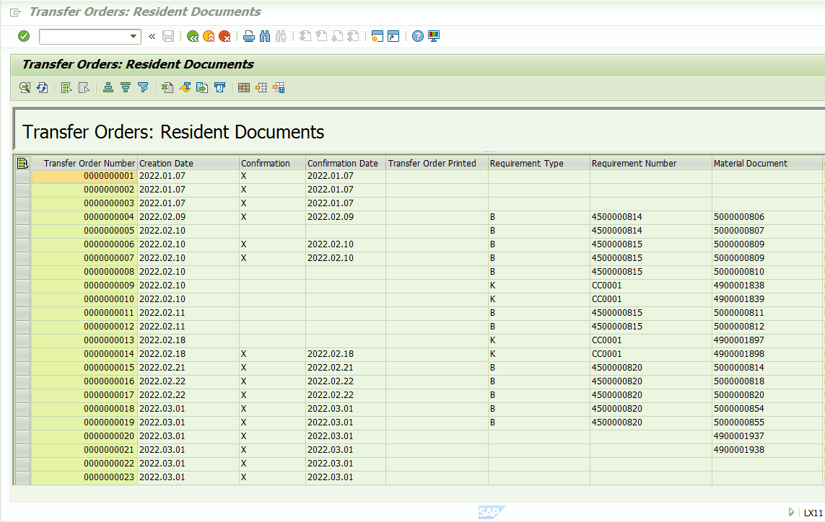Collapse the command field with double chevron
The width and height of the screenshot is (825, 522).
pos(152,36)
